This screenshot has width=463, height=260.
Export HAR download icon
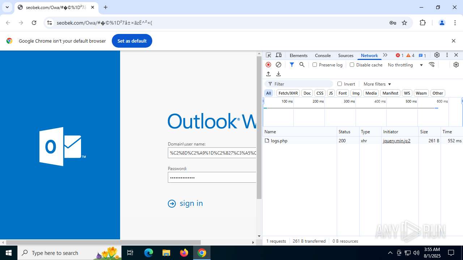point(279,74)
